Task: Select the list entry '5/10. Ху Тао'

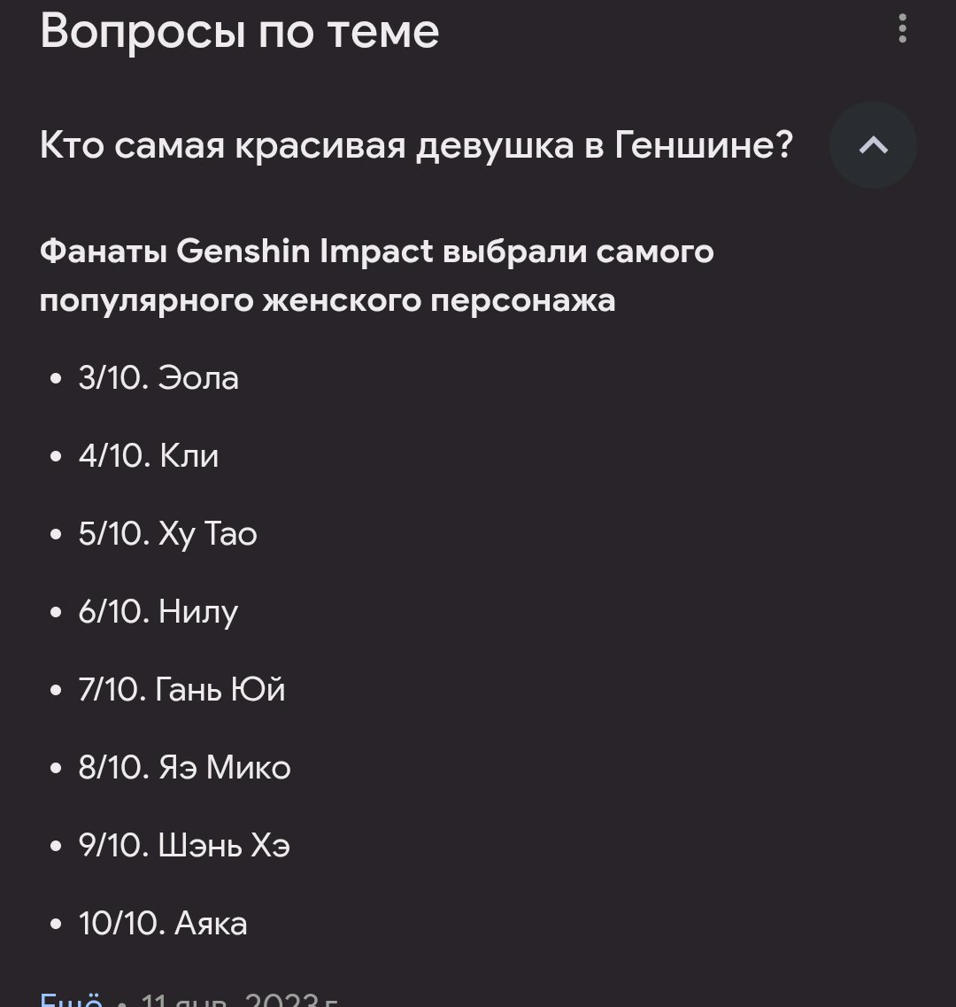Action: pos(167,534)
